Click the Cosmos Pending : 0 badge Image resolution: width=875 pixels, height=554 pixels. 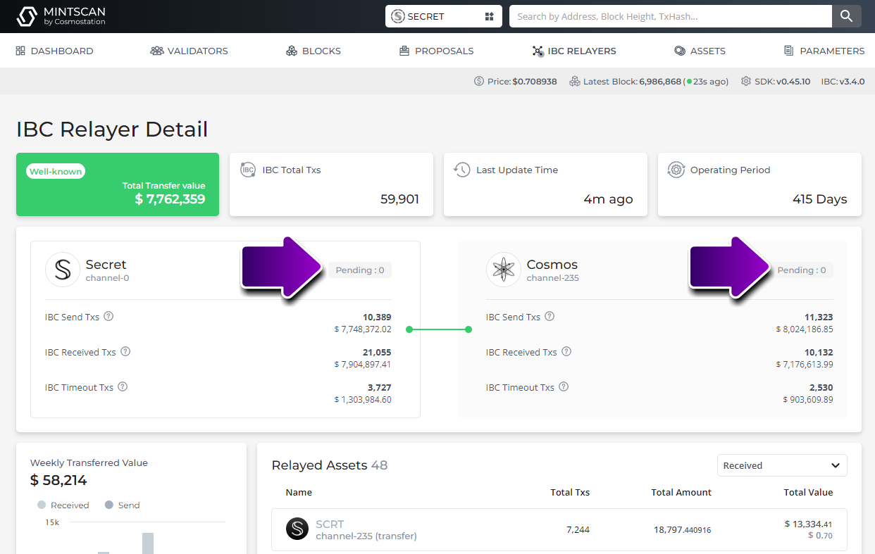coord(802,270)
